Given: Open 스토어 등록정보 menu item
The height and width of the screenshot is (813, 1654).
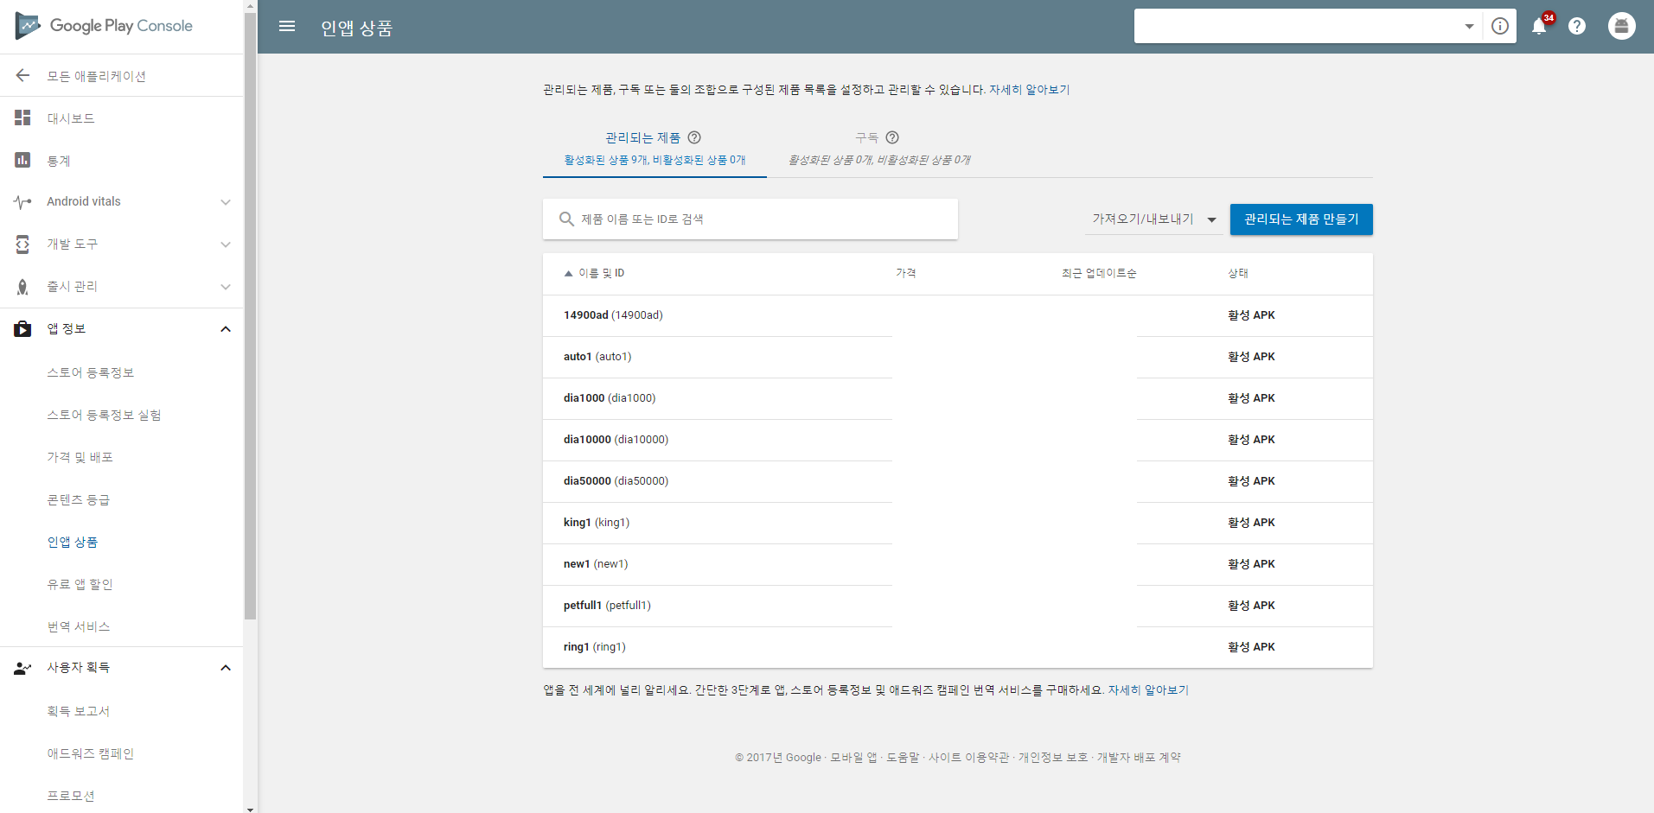Looking at the screenshot, I should coord(91,372).
